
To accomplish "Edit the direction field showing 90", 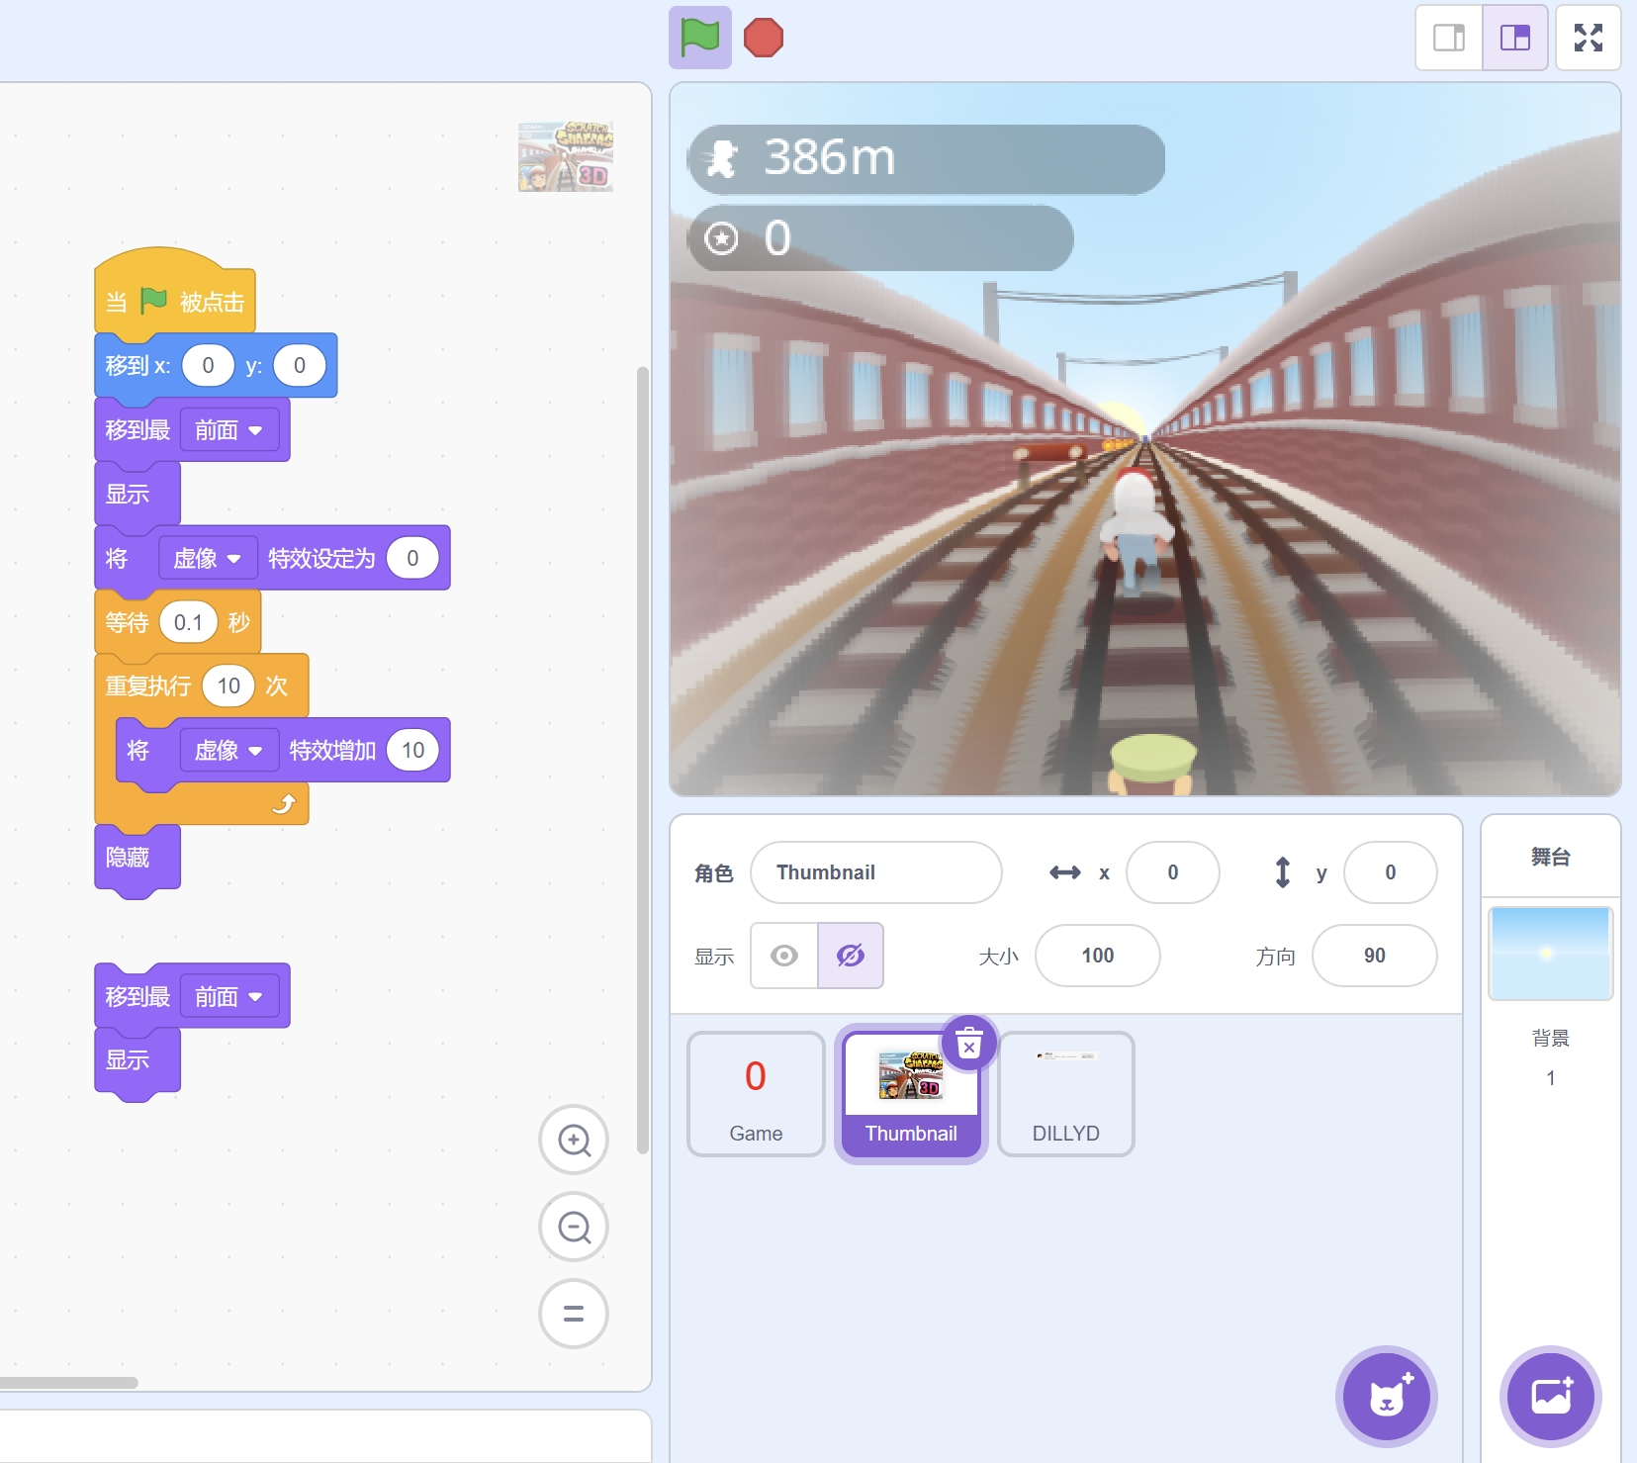I will coord(1375,956).
